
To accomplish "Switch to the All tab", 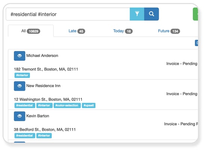I will [x=31, y=31].
